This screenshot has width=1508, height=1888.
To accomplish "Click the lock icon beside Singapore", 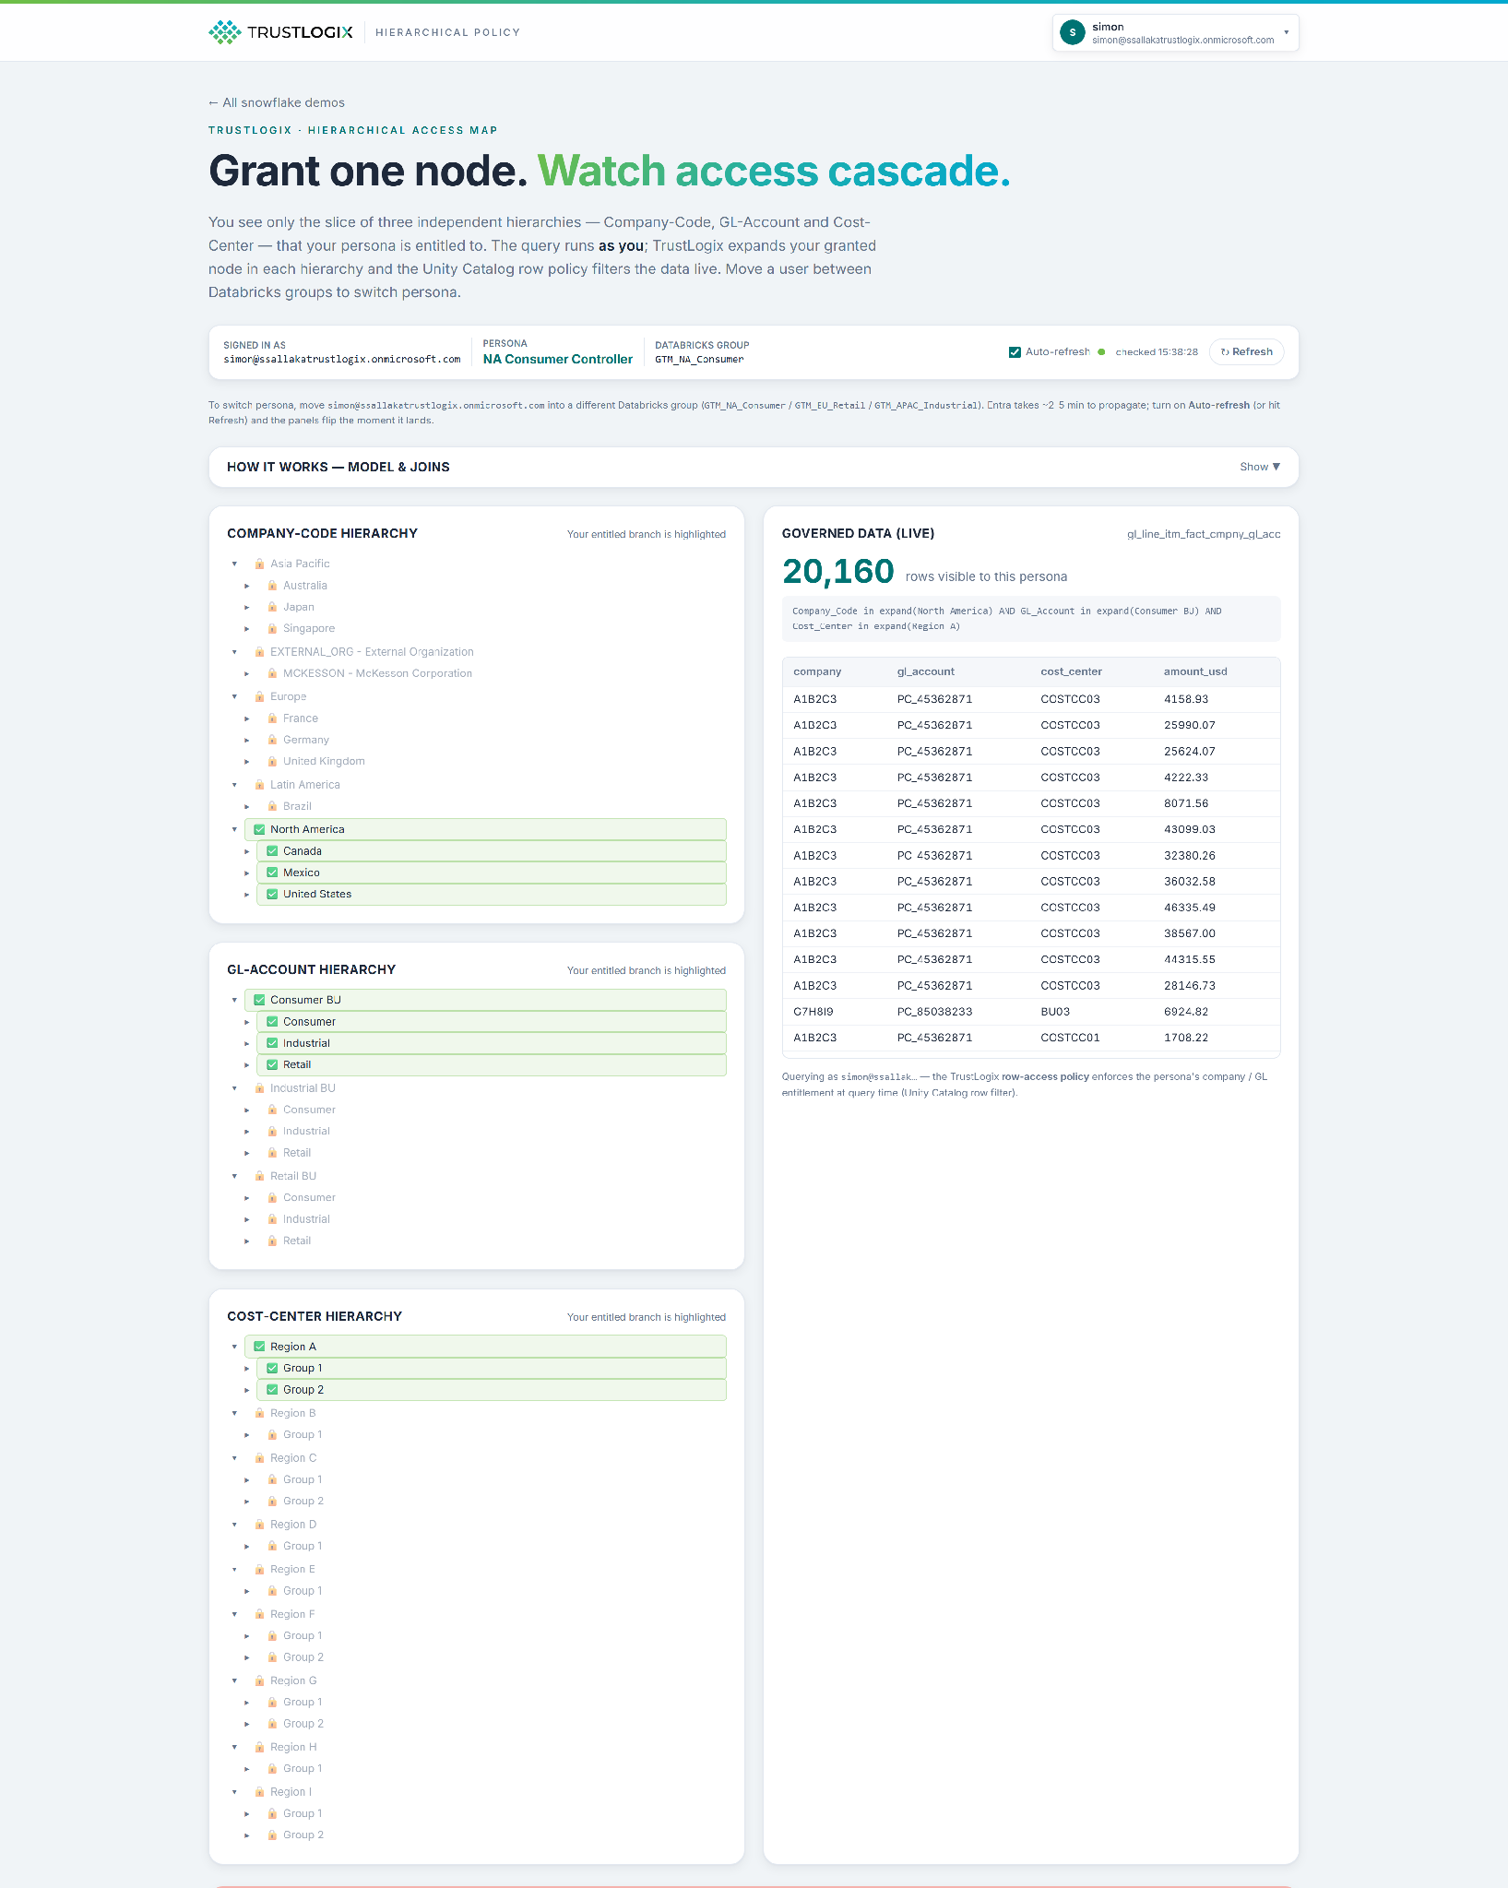I will [x=272, y=628].
